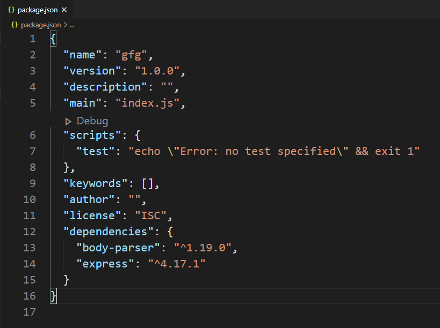Click the closing brace on line 16
The image size is (440, 328).
(x=53, y=296)
